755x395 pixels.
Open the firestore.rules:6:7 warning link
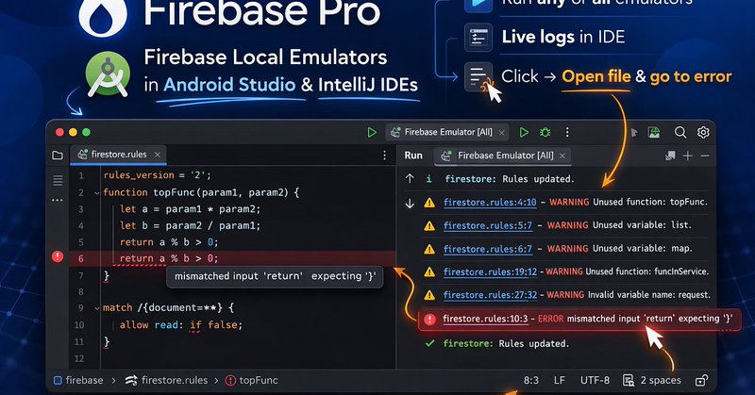click(488, 249)
